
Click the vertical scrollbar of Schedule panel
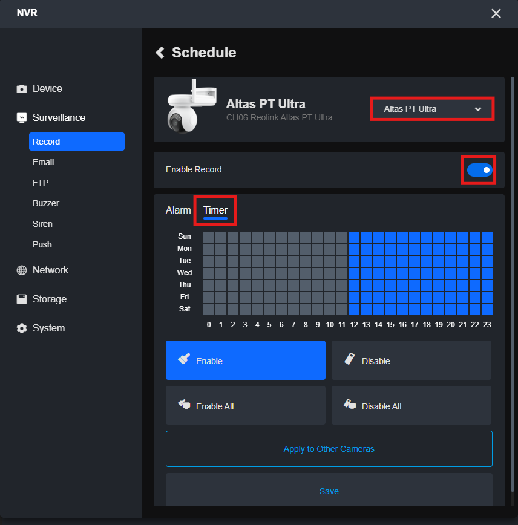(x=513, y=285)
